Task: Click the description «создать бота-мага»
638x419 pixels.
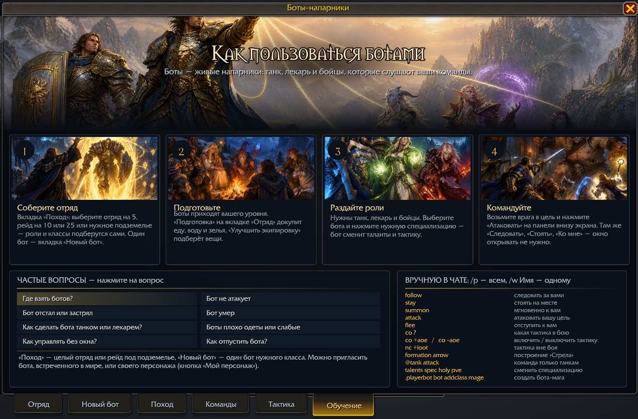Action: [x=539, y=377]
